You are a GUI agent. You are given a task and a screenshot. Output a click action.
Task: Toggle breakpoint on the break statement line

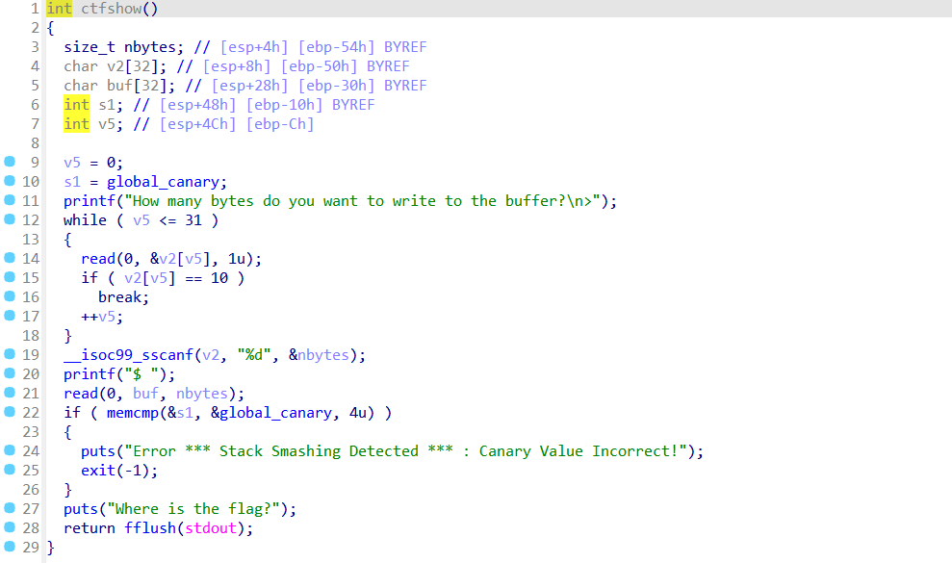[10, 296]
